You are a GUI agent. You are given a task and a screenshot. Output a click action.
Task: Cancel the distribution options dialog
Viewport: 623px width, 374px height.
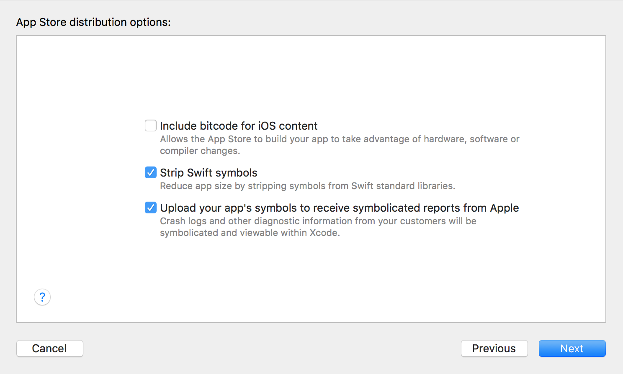pyautogui.click(x=49, y=348)
